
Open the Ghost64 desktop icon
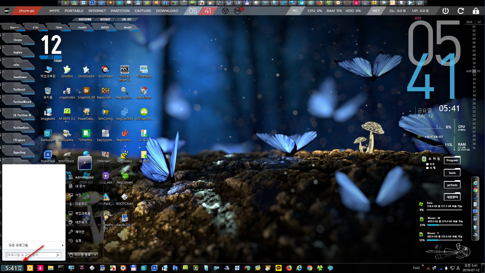pyautogui.click(x=67, y=72)
